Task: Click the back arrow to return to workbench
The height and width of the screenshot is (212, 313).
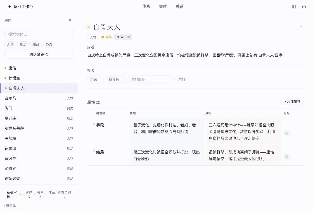Action: click(10, 7)
